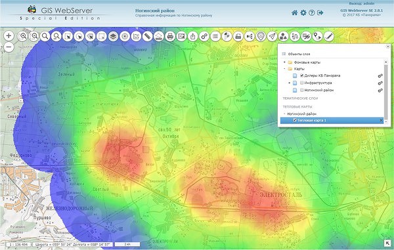Clear selection with the dashed-box X icon

click(x=102, y=36)
